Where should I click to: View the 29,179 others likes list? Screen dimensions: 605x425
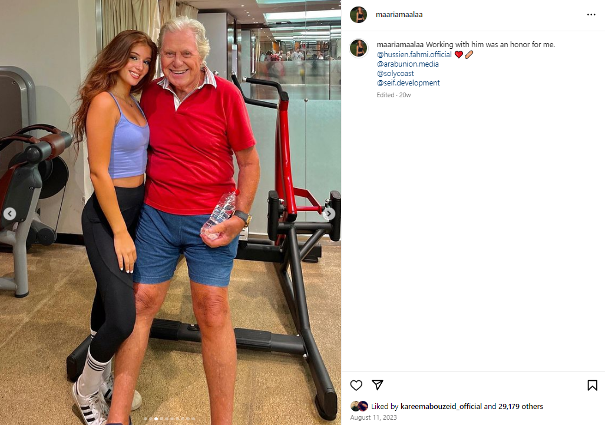(521, 406)
